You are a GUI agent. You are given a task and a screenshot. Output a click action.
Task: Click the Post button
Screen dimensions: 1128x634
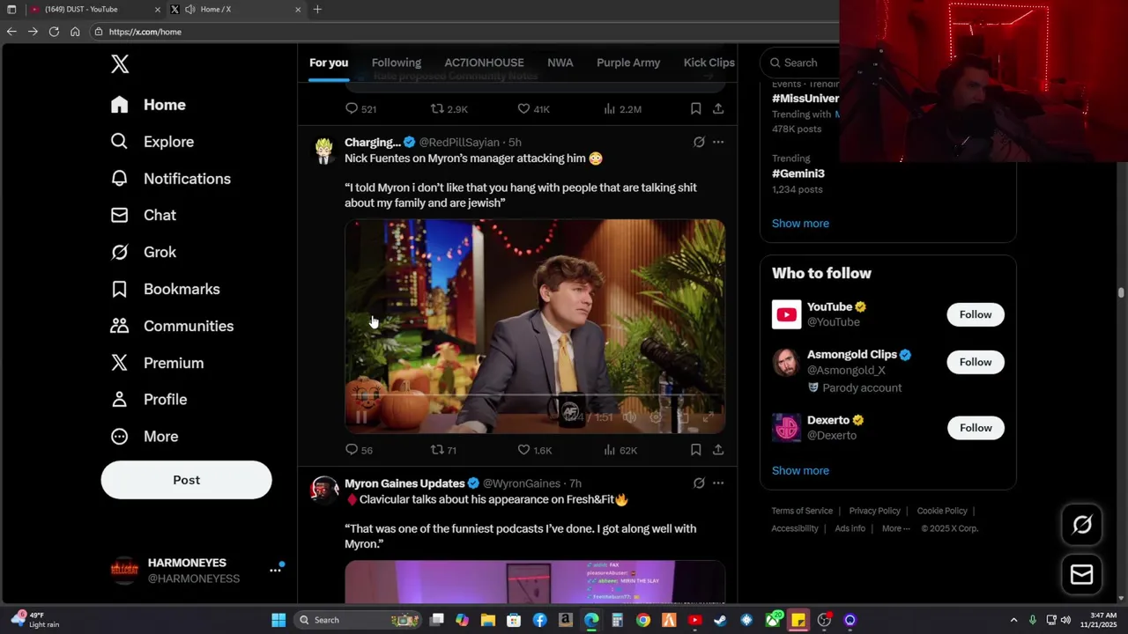[x=186, y=480]
